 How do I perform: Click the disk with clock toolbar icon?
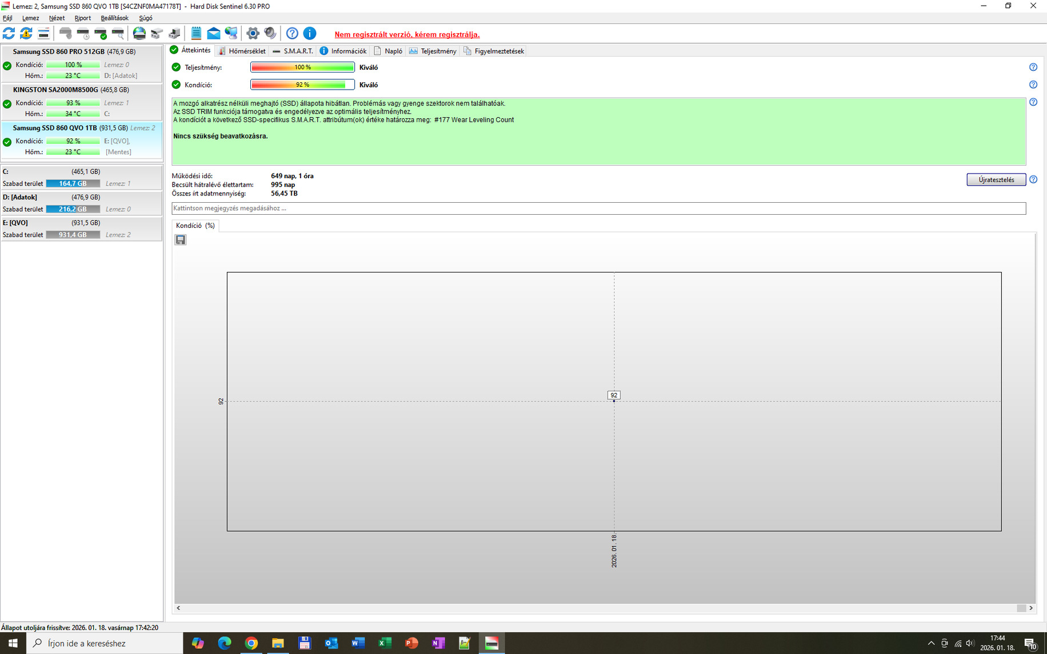pos(83,33)
